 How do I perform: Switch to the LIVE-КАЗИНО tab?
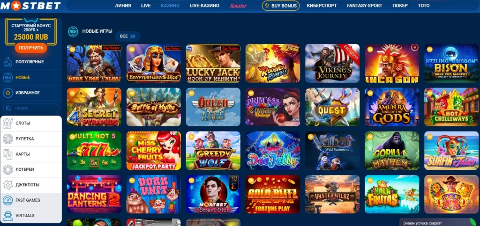point(204,6)
